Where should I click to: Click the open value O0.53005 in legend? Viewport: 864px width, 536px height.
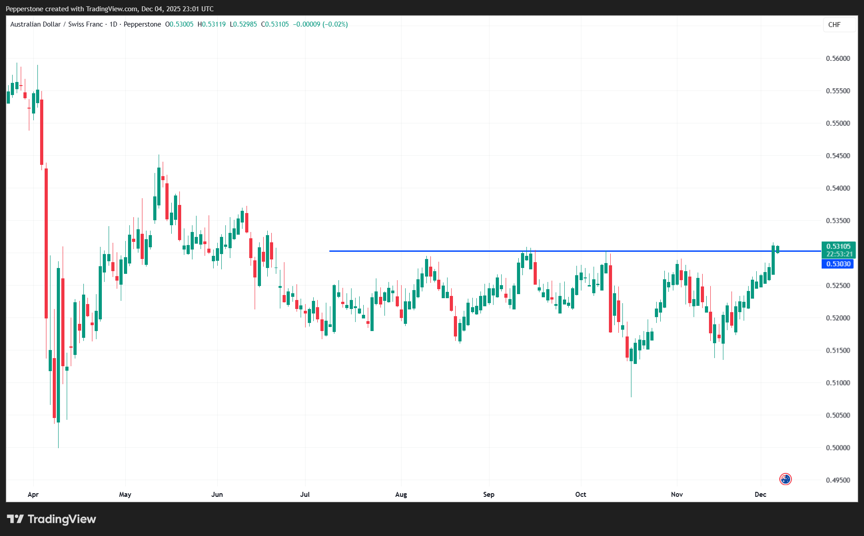179,24
